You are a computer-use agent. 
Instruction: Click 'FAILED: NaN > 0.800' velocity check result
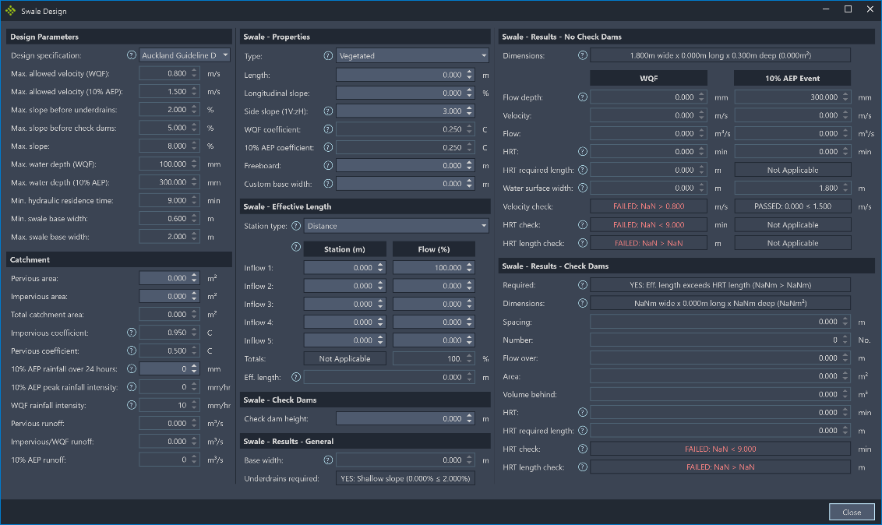(648, 206)
